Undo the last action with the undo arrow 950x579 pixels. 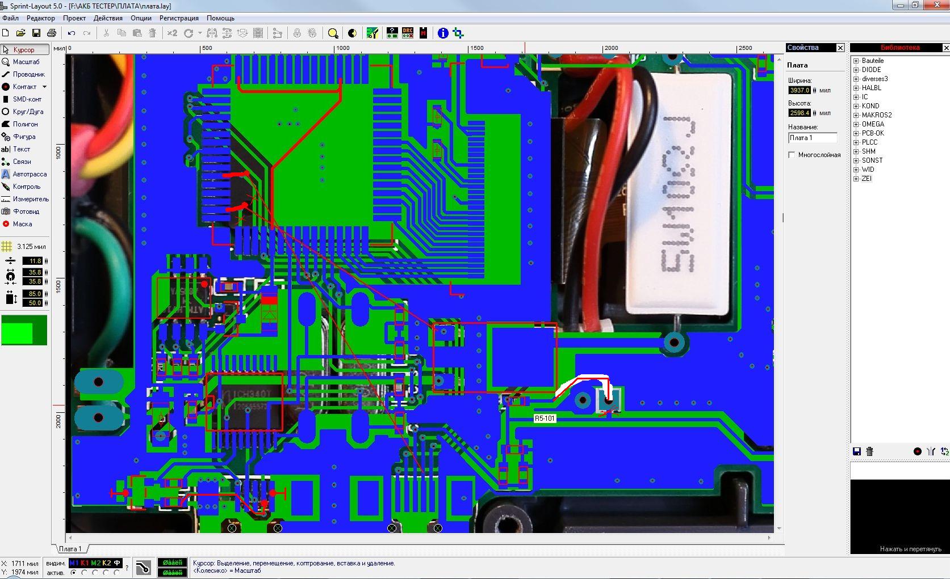72,33
